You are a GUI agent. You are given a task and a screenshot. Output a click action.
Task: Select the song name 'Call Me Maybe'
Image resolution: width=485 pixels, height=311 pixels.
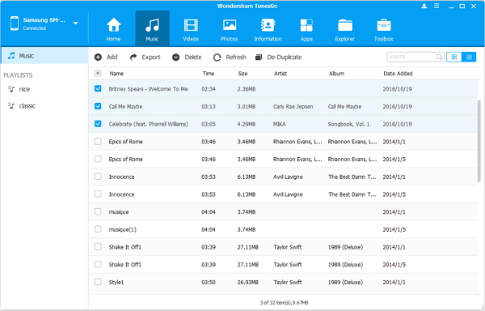pyautogui.click(x=125, y=107)
